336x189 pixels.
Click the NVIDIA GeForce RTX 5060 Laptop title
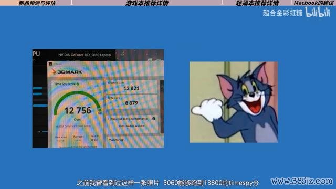tap(85, 55)
